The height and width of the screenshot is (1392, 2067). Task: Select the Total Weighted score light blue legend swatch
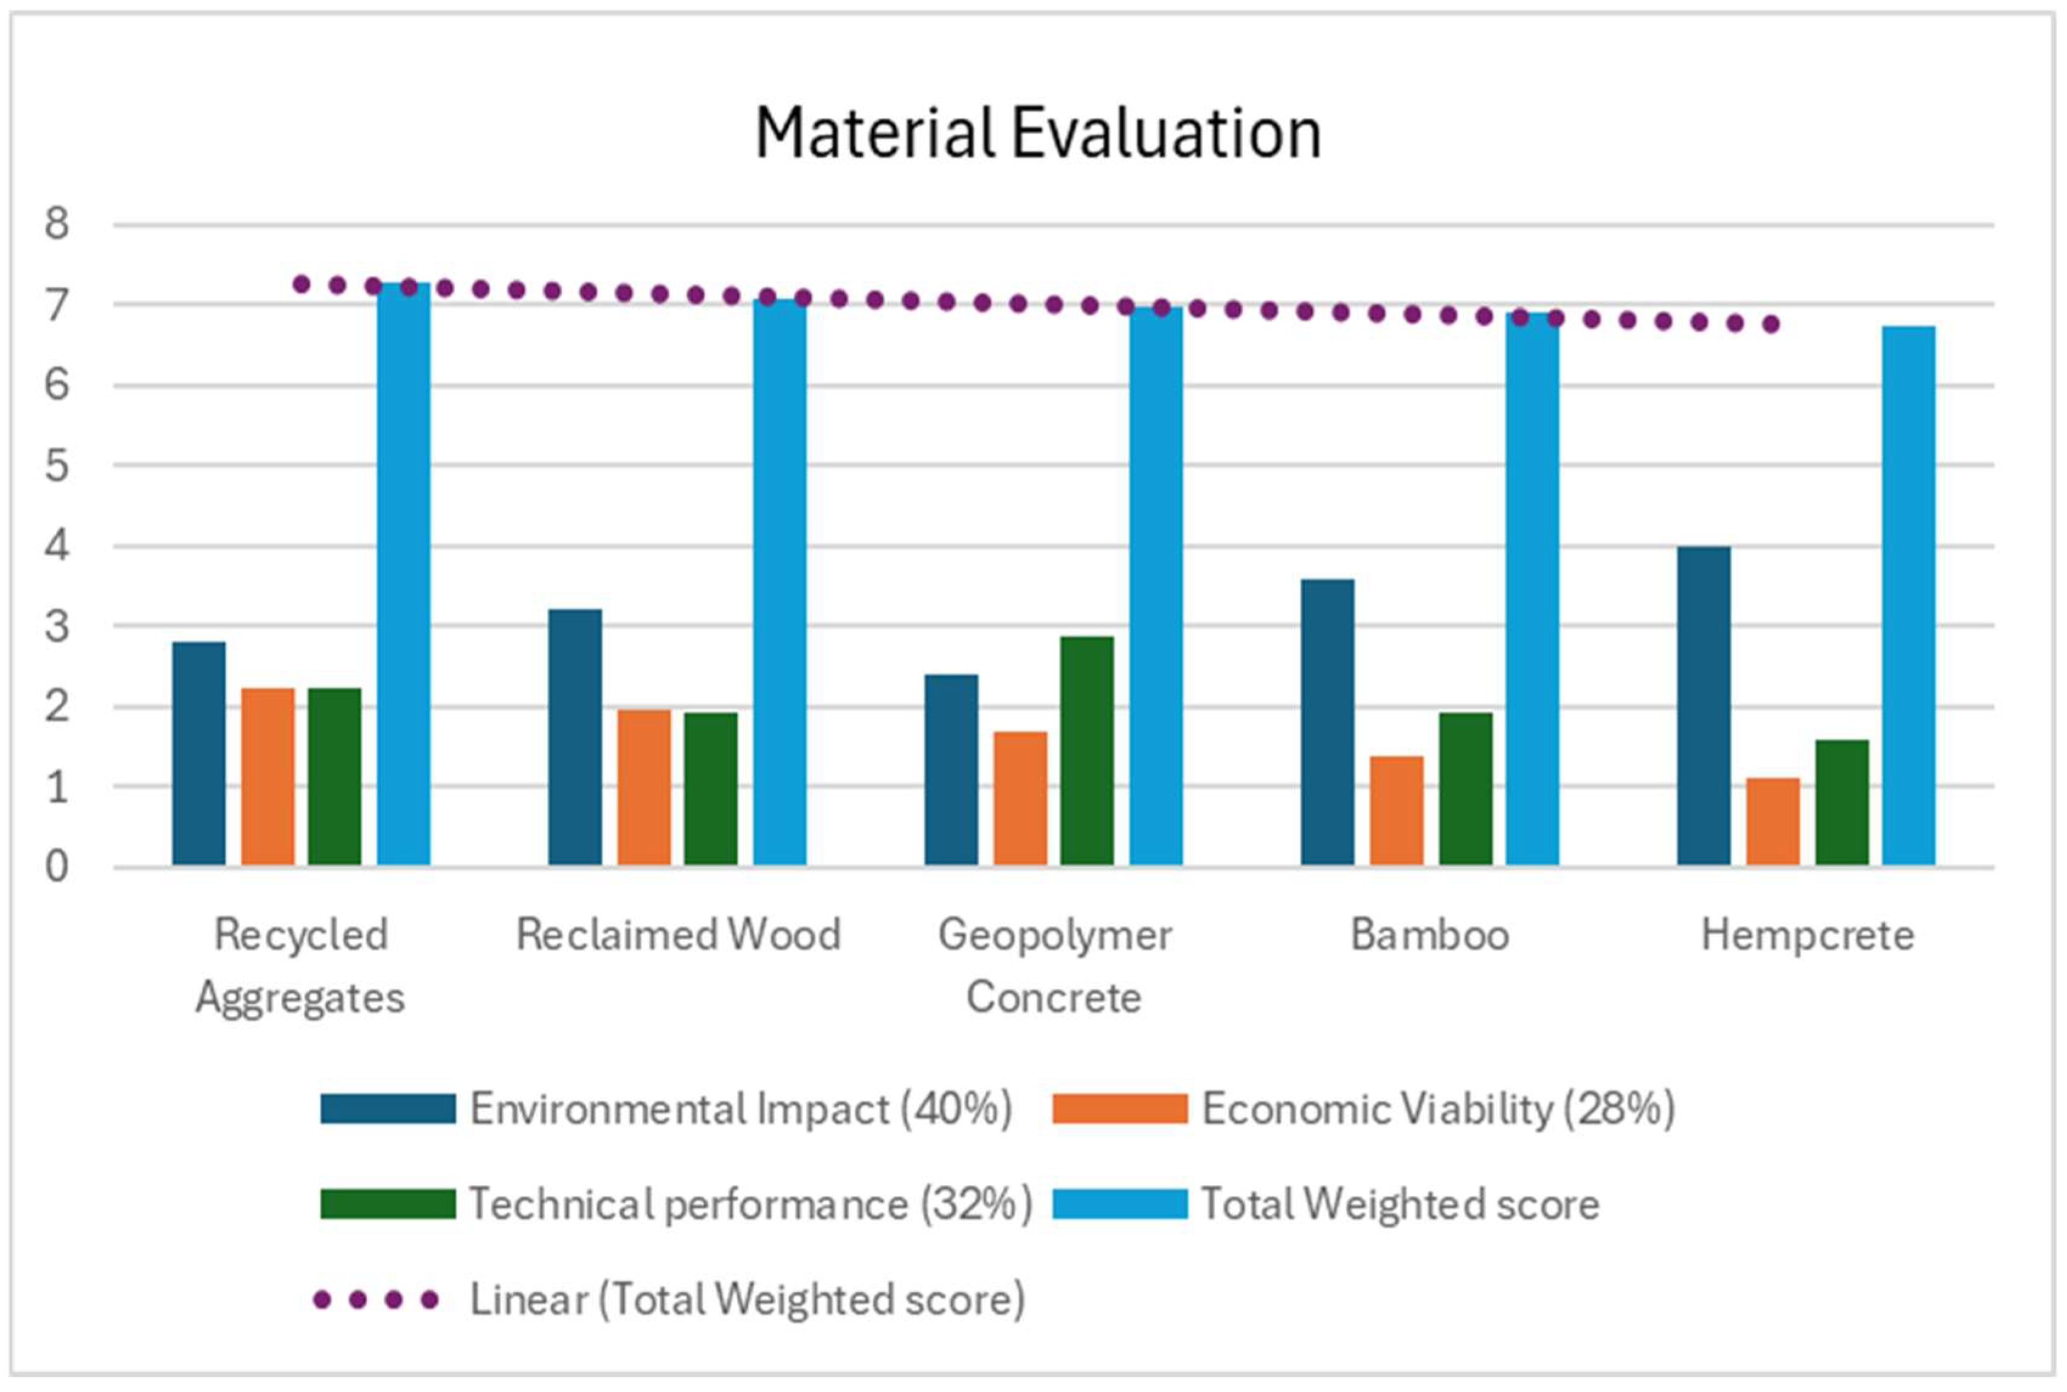pos(1119,1204)
